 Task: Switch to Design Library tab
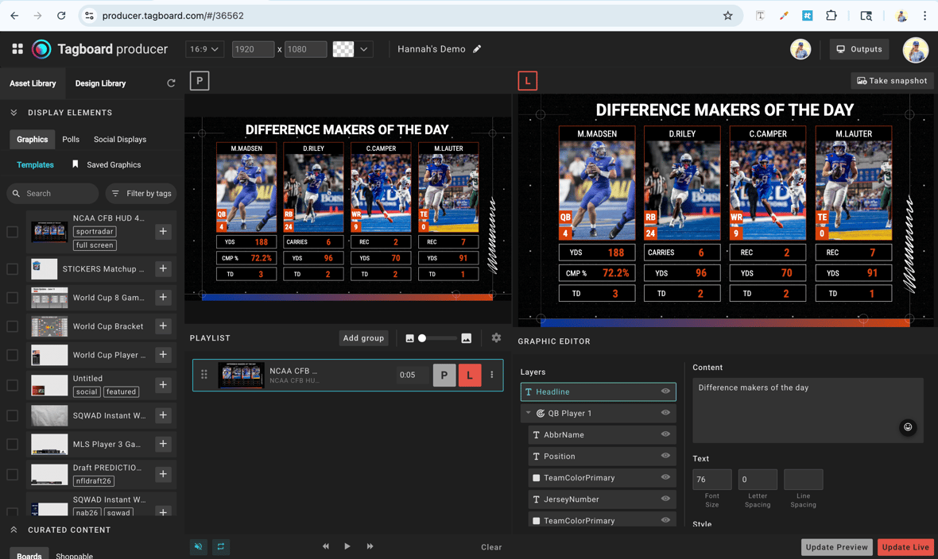pos(100,83)
